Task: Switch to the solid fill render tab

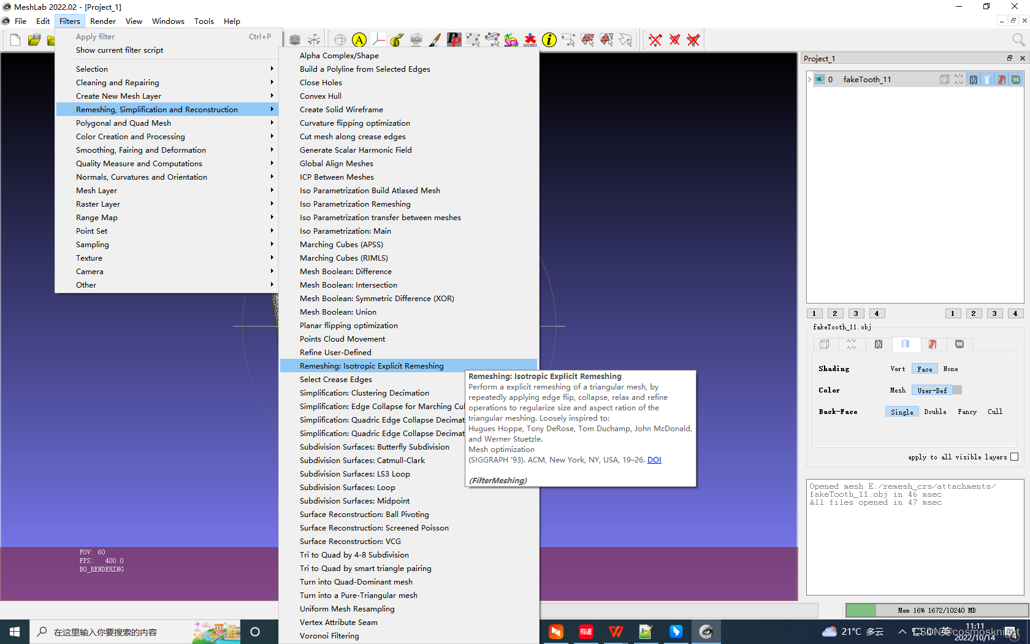Action: pos(906,344)
